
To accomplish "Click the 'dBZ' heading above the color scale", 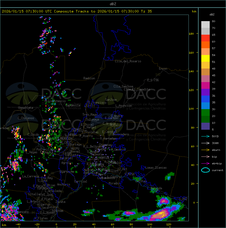I will 212,15.
